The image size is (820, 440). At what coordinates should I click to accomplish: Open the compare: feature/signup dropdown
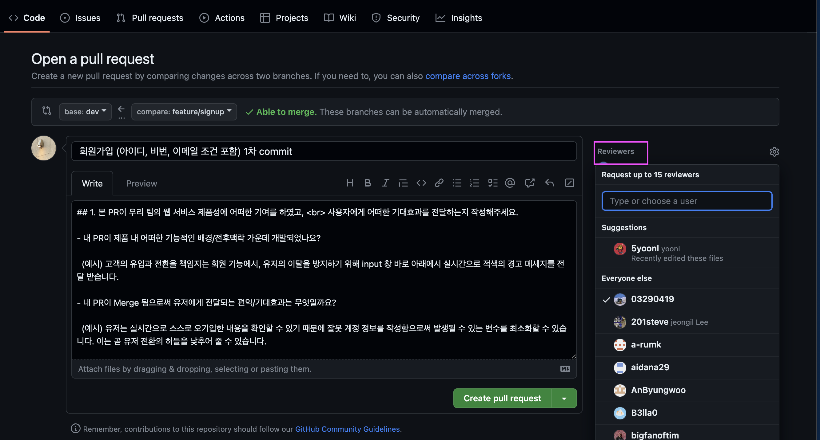pos(184,112)
